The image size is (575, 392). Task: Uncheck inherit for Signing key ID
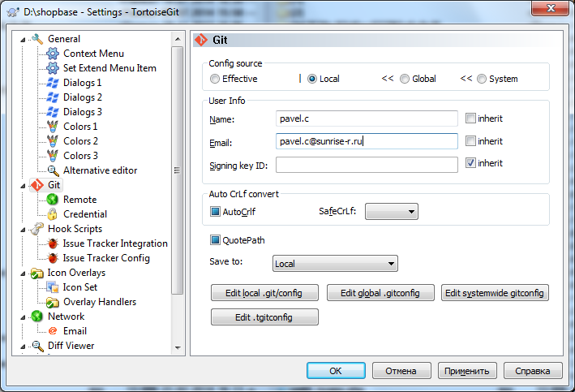click(x=470, y=163)
